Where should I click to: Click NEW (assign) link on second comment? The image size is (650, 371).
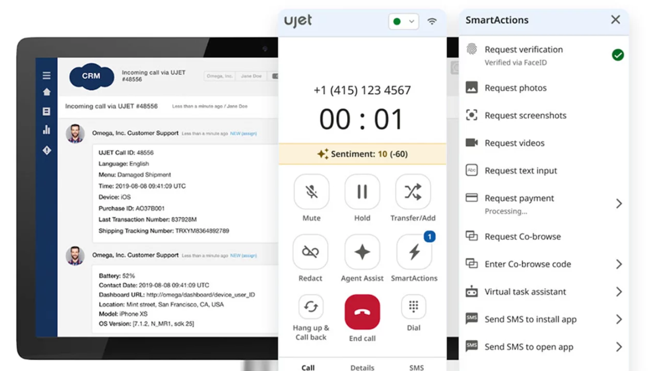[x=243, y=256]
